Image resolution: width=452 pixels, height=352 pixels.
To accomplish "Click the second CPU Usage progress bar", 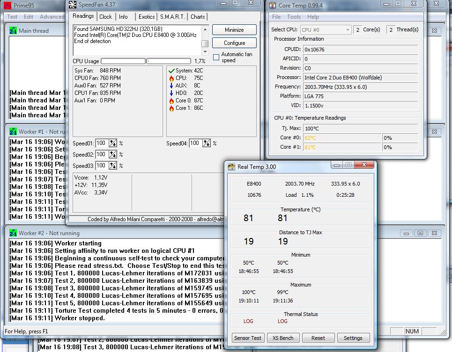I will click(169, 61).
